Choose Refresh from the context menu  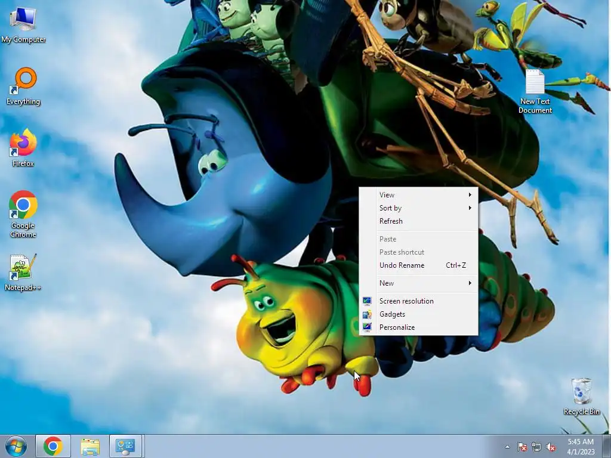point(418,221)
